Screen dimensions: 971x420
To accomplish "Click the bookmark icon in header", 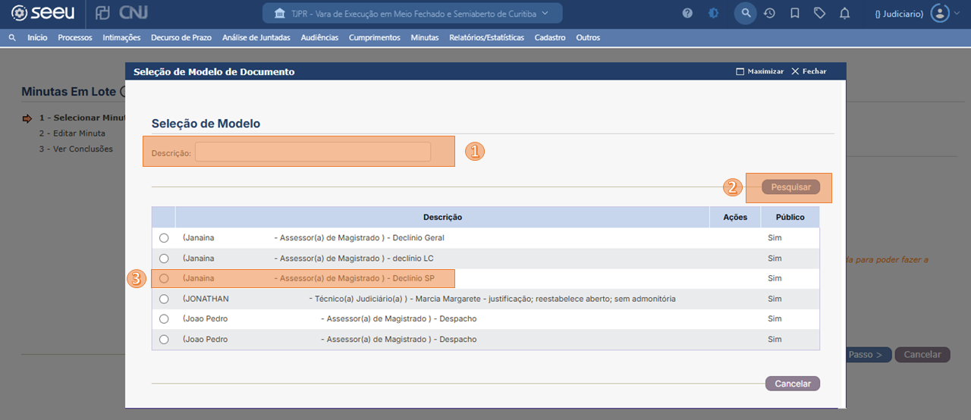I will click(x=794, y=14).
